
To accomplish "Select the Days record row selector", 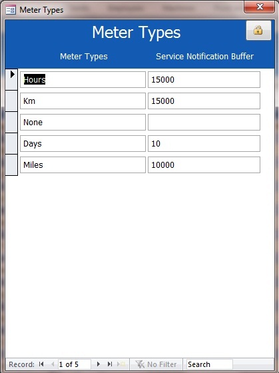I will point(11,143).
